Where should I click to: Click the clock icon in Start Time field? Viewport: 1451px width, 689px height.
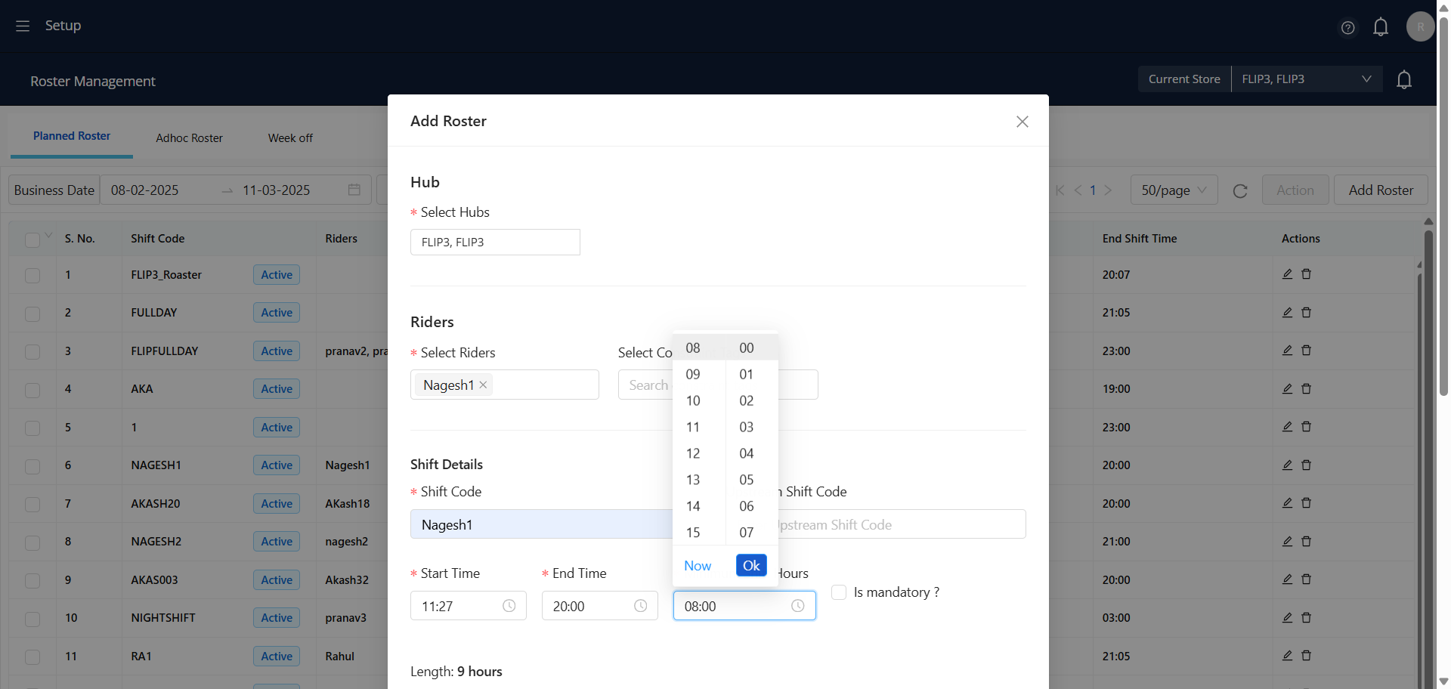click(x=509, y=606)
